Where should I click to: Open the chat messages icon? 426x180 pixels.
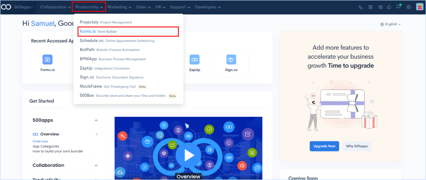399,7
